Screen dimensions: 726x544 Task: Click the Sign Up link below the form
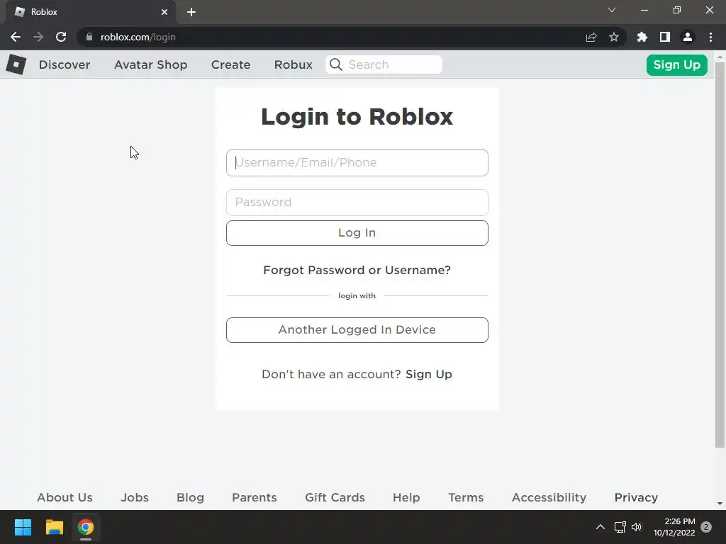429,374
